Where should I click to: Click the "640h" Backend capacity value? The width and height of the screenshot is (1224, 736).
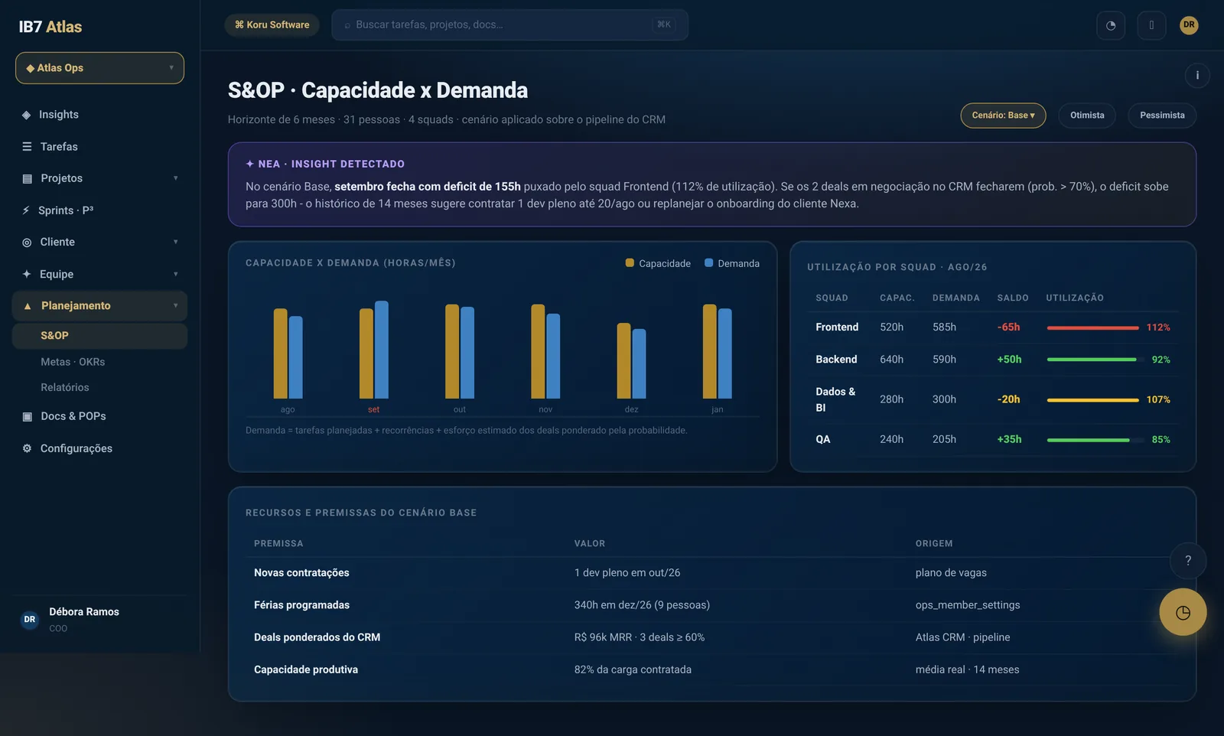(891, 360)
